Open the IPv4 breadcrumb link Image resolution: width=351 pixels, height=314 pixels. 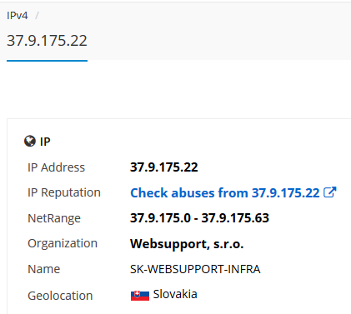[18, 16]
